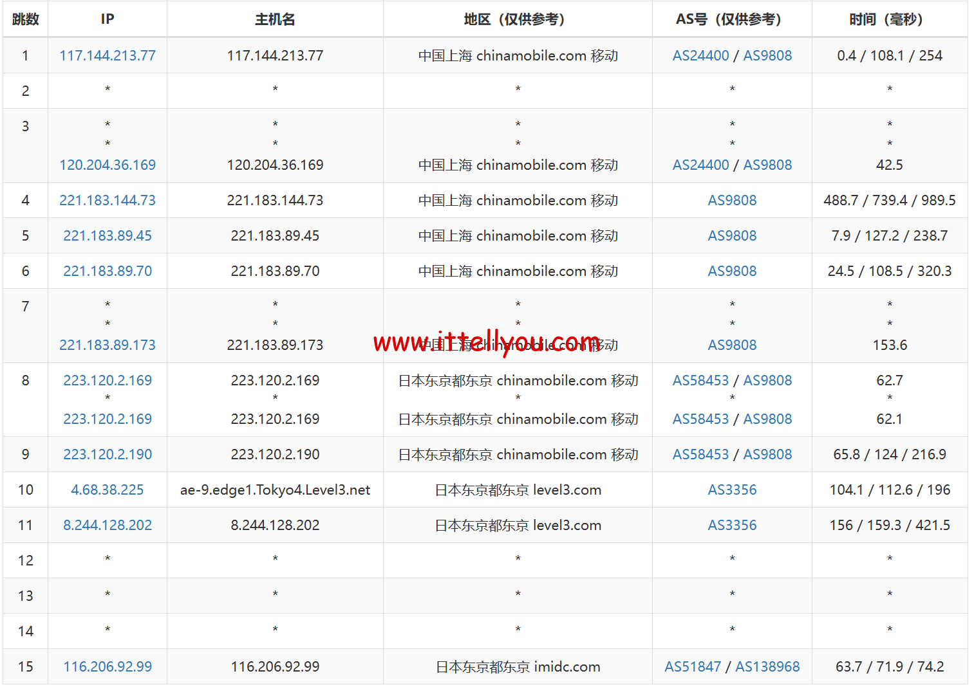Viewport: 974px width, 687px height.
Task: Click the 跳数 column header
Action: click(x=26, y=19)
